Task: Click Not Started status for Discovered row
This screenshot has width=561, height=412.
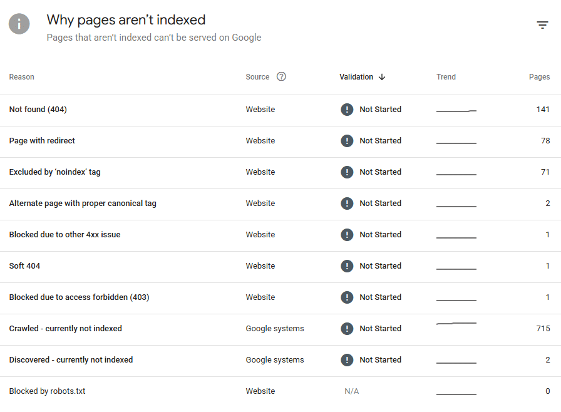Action: click(380, 360)
